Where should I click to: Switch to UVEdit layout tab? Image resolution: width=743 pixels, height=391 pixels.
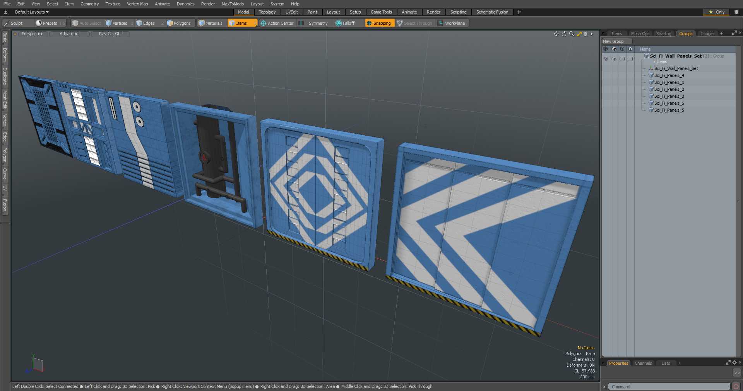pyautogui.click(x=291, y=12)
